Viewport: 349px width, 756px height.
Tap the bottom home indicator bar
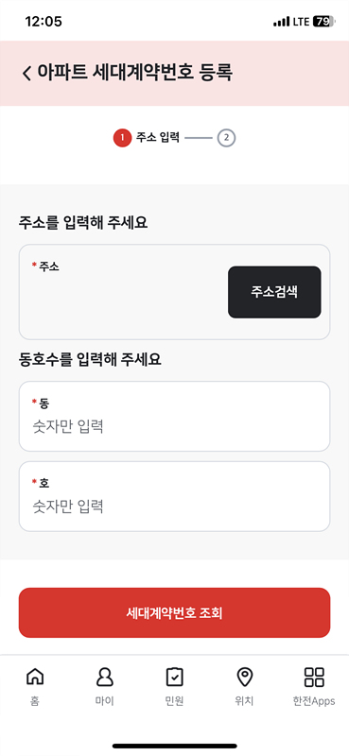pos(175,746)
